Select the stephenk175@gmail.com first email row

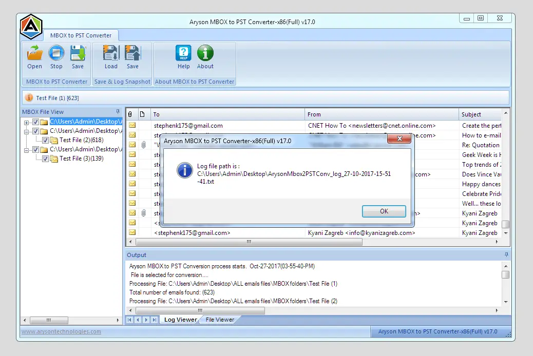[314, 126]
